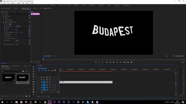The image size is (186, 104).
Task: Reset the Amount parameter
Action: pyautogui.click(x=29, y=28)
